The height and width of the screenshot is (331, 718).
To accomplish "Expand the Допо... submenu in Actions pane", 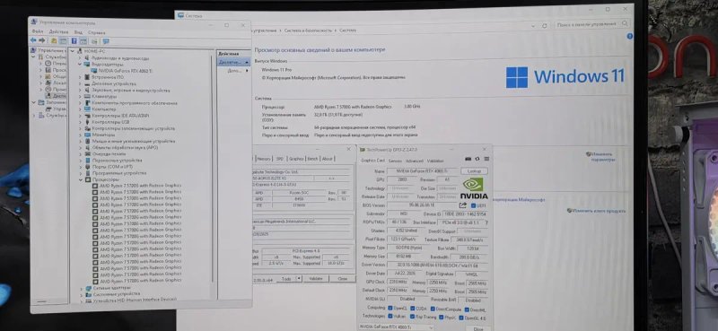I will coord(247,72).
